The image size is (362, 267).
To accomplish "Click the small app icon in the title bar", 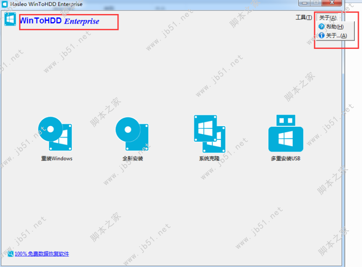I will tap(4, 3).
